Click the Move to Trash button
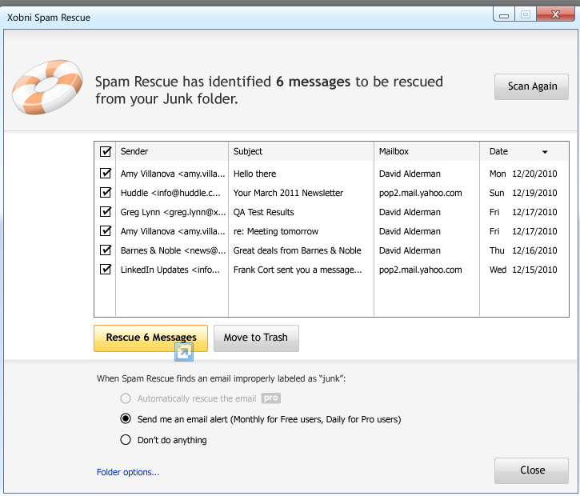 pyautogui.click(x=256, y=338)
